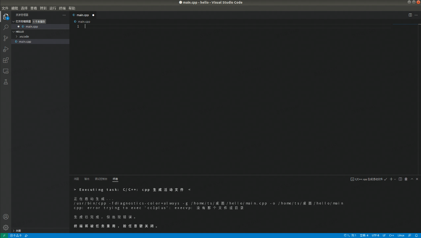Open Manage settings gear icon

(x=5, y=227)
